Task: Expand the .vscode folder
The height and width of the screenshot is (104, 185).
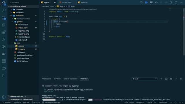Action: pos(23,10)
